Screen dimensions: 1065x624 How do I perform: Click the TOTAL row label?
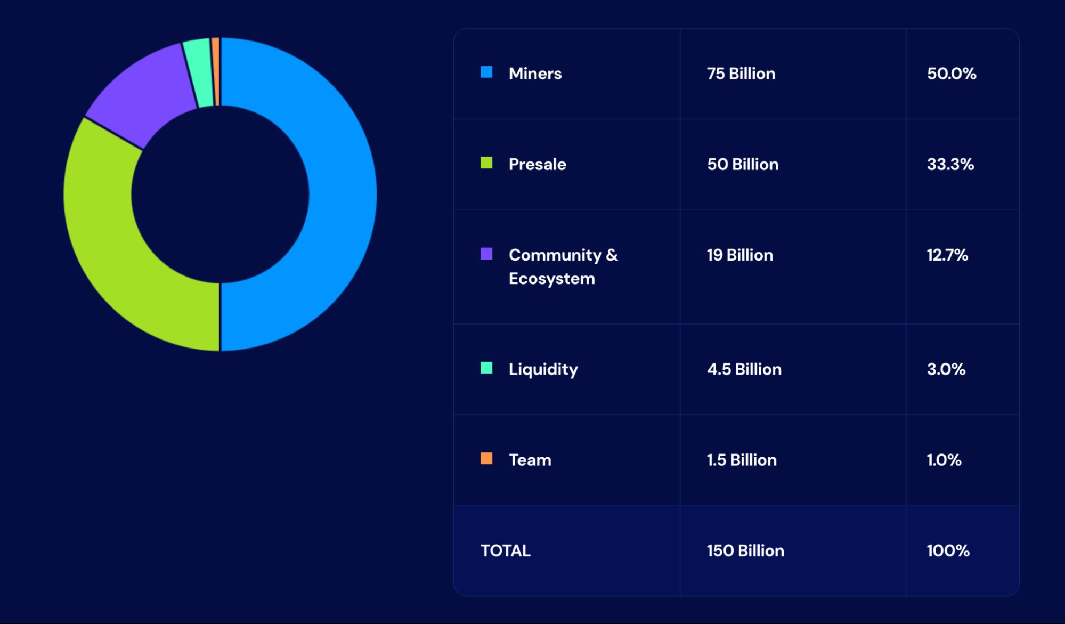[x=505, y=550]
